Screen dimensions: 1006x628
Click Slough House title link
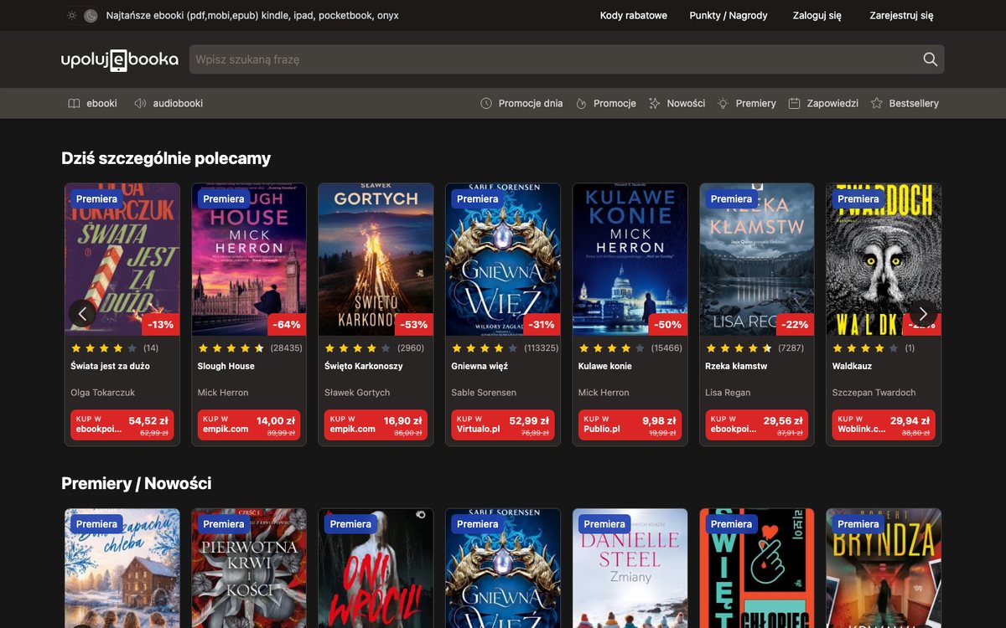[226, 366]
